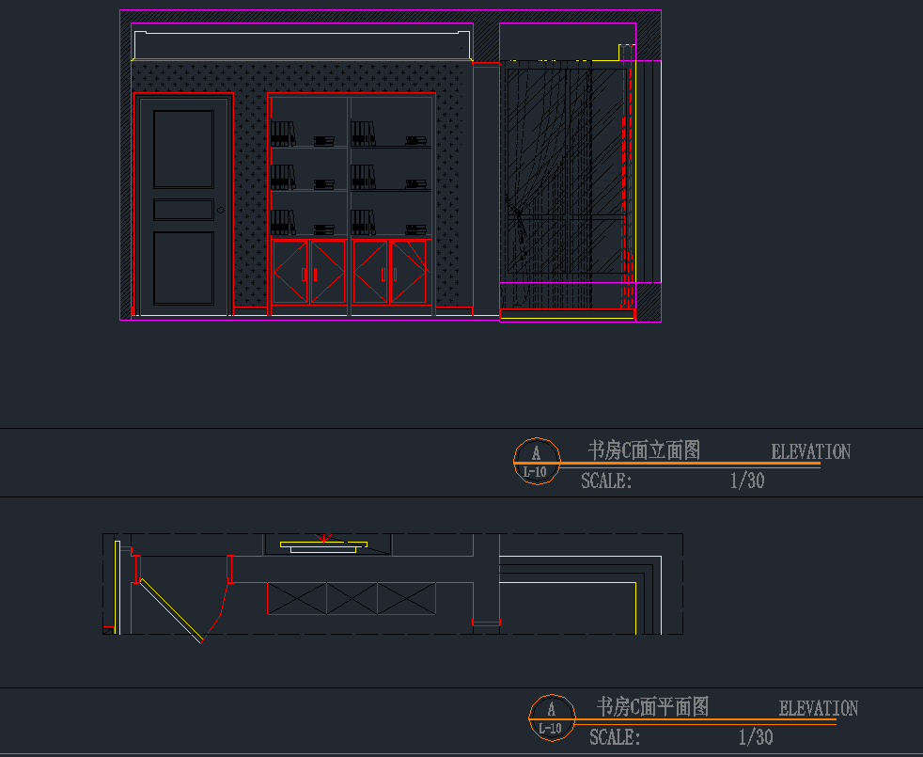923x757 pixels.
Task: Click the middle crossed cabinet box in plan
Action: pyautogui.click(x=352, y=599)
